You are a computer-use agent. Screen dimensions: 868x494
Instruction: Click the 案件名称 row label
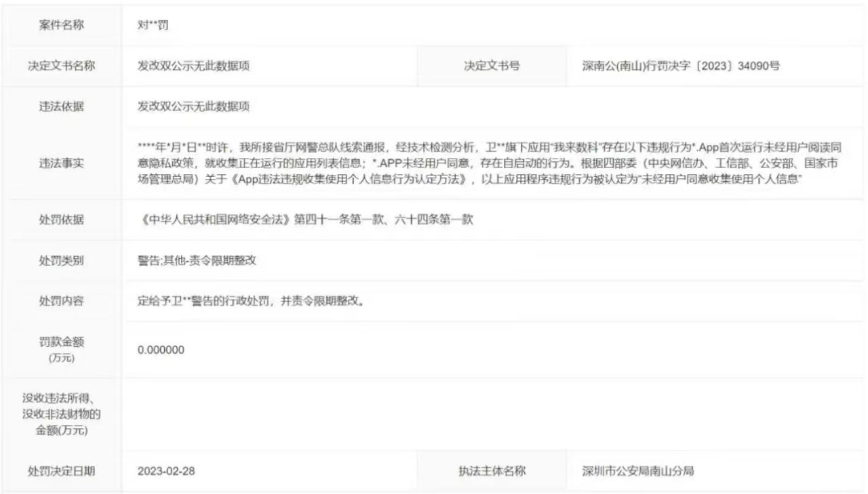[62, 25]
